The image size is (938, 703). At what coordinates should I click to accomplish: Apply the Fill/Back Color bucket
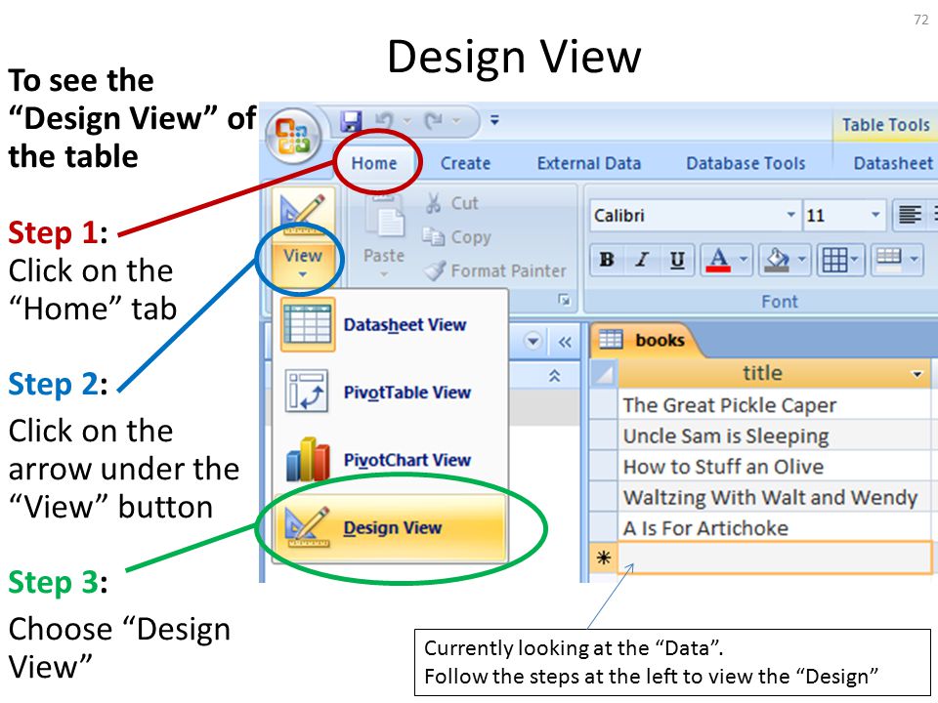pyautogui.click(x=777, y=260)
